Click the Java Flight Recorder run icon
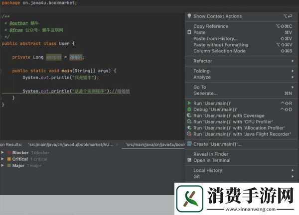This screenshot has width=299, height=215. pyautogui.click(x=189, y=134)
